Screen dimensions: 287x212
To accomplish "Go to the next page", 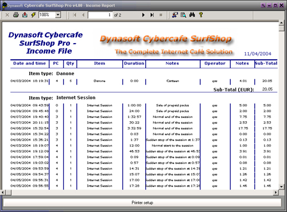I will [x=143, y=15].
